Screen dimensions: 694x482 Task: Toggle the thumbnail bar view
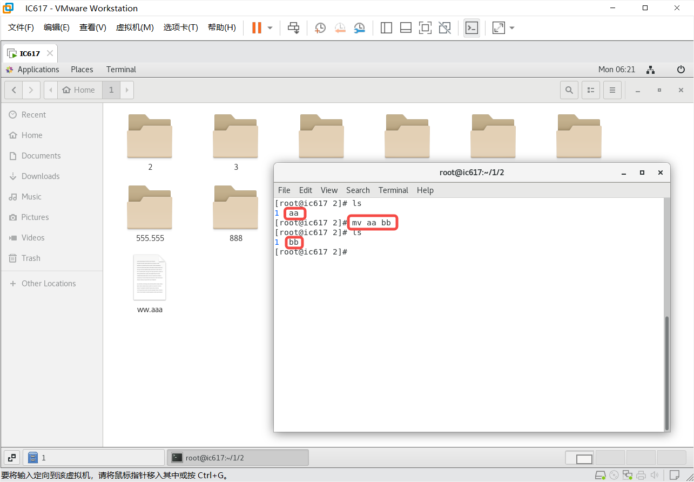click(406, 27)
